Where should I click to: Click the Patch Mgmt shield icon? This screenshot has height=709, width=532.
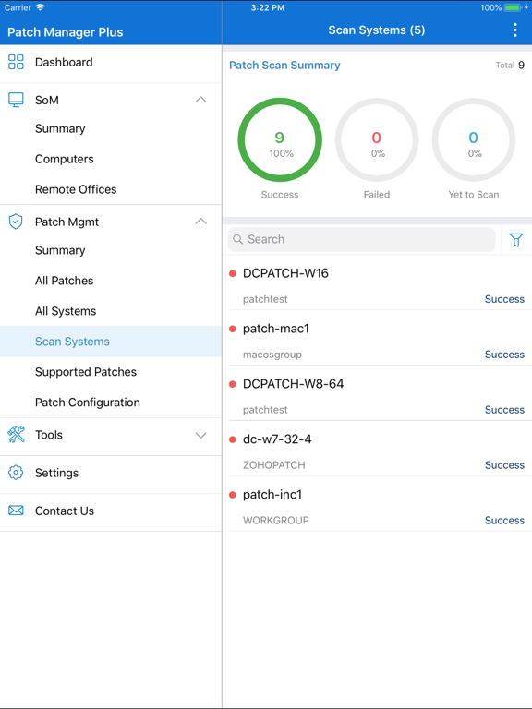(16, 222)
